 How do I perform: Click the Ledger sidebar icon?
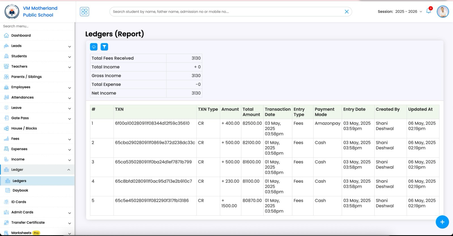pos(6,170)
